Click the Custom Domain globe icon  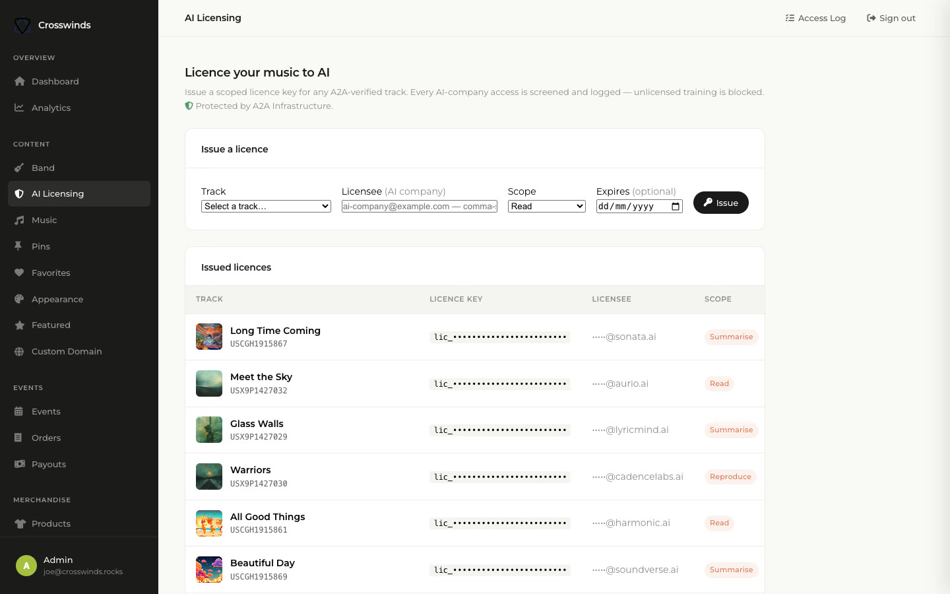click(x=19, y=351)
